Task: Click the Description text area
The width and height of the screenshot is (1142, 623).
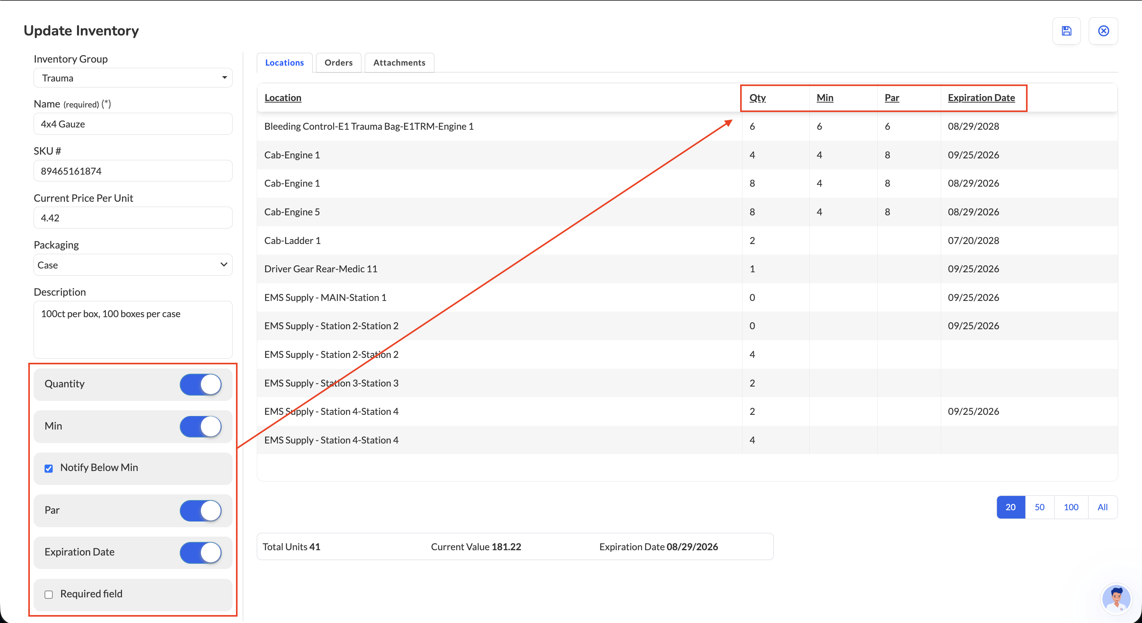Action: (x=133, y=330)
